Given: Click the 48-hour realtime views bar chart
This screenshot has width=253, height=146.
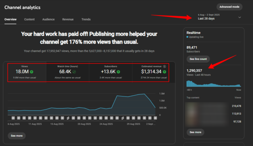Looking at the screenshot, I should coord(214,83).
